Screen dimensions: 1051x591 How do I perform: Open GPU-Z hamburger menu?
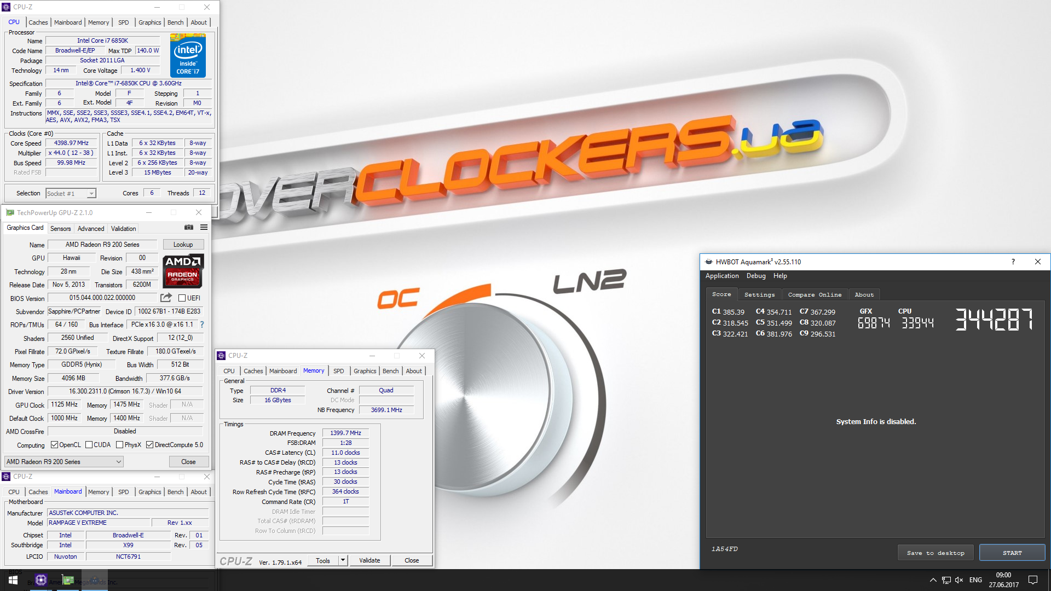(204, 228)
